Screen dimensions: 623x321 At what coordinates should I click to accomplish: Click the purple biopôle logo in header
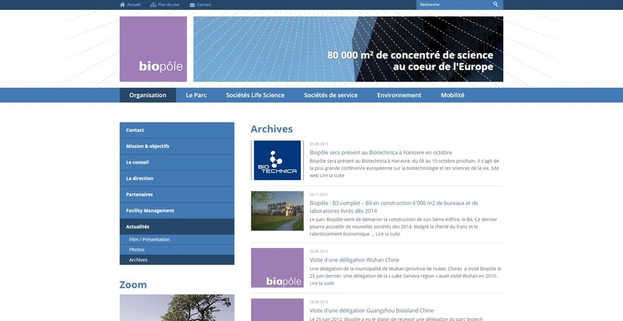pos(153,49)
